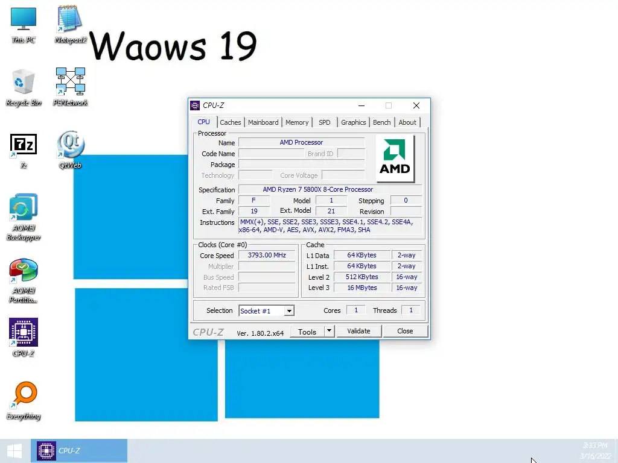
Task: Click the L1 Data 64 KBytes value
Action: click(362, 255)
